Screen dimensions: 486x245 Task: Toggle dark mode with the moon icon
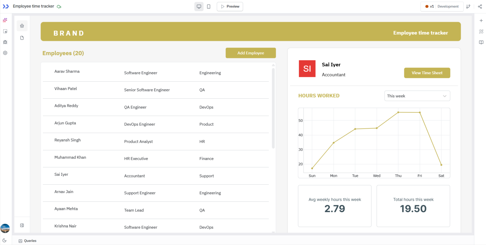tap(5, 240)
